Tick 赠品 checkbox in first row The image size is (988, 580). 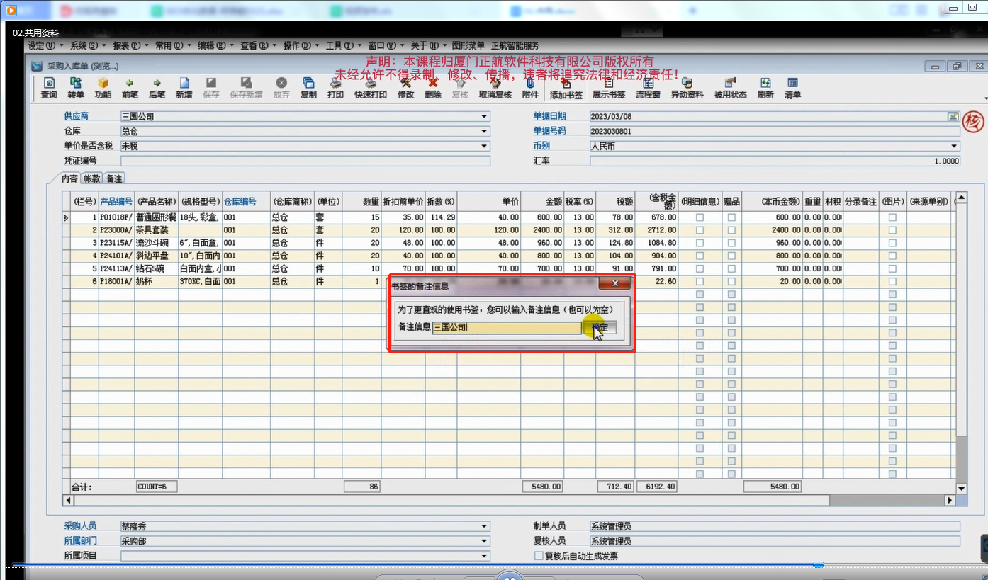point(731,218)
